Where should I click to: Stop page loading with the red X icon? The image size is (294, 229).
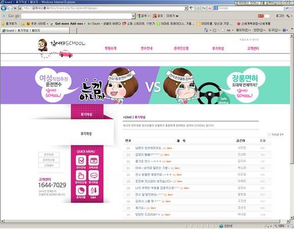tap(210, 8)
